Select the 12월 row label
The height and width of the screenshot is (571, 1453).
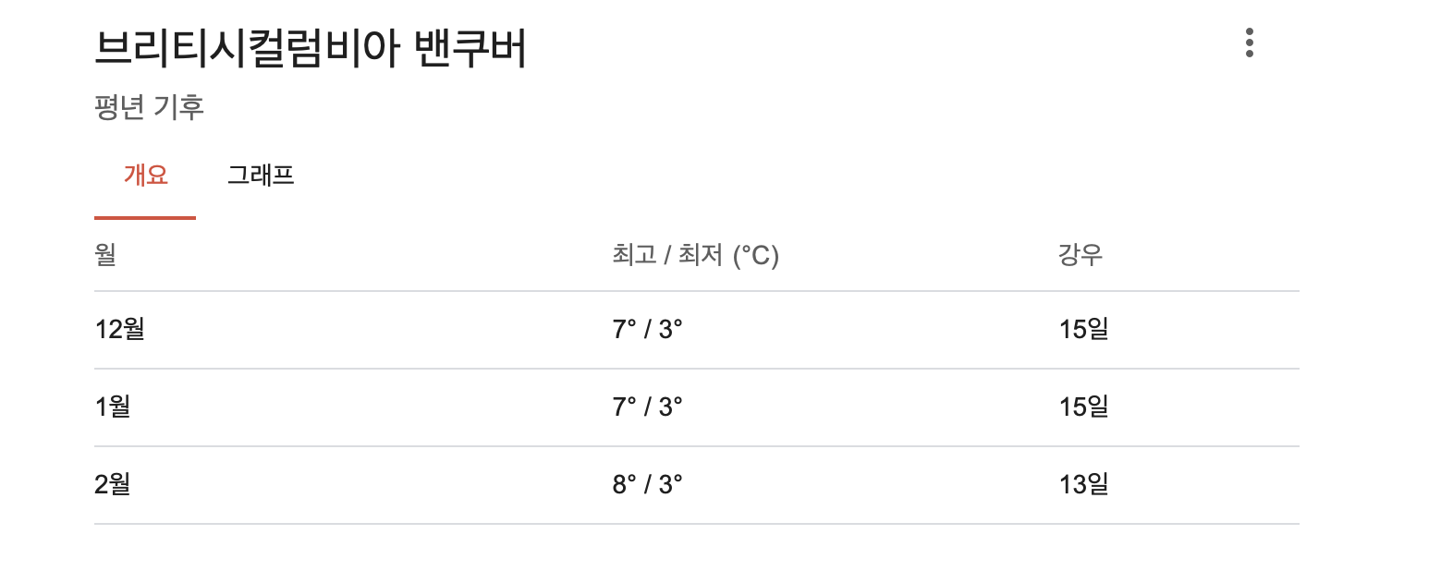point(120,329)
